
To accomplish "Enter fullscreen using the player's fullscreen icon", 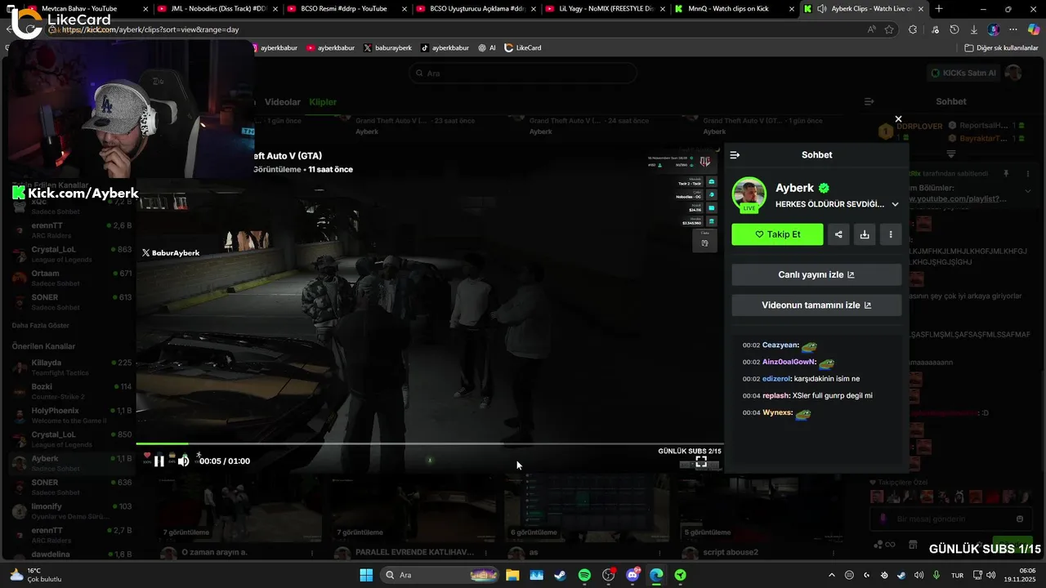I will [x=701, y=461].
